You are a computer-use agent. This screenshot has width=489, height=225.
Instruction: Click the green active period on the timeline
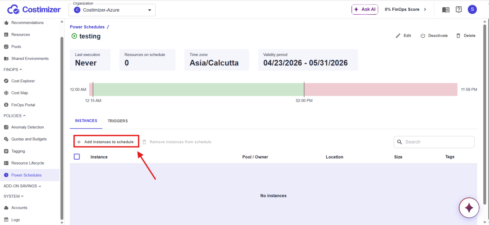click(198, 89)
